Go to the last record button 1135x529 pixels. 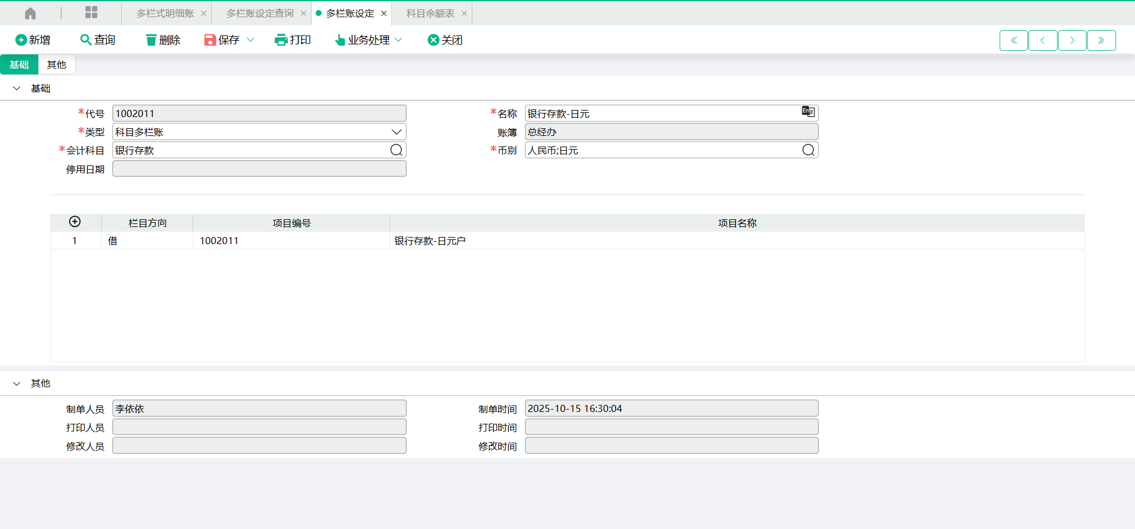1101,40
